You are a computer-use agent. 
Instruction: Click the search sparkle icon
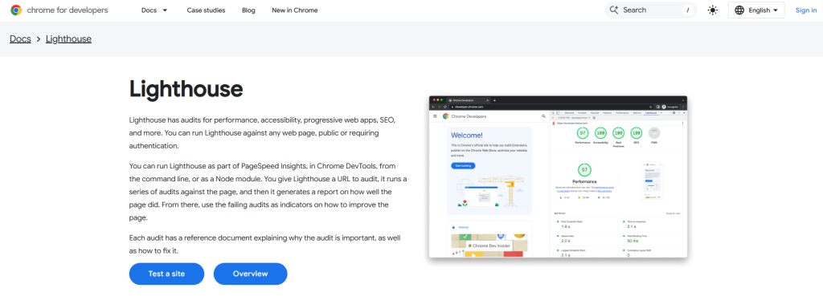(614, 10)
